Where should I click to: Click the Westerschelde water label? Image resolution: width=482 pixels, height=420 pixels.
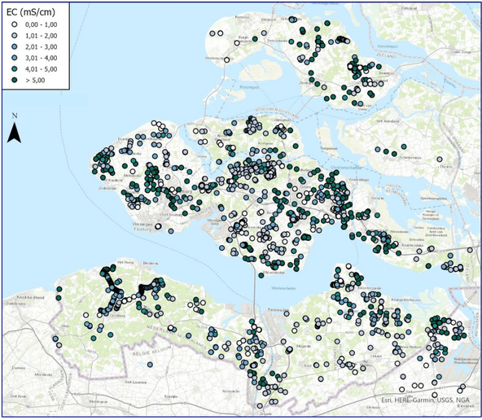[283, 288]
